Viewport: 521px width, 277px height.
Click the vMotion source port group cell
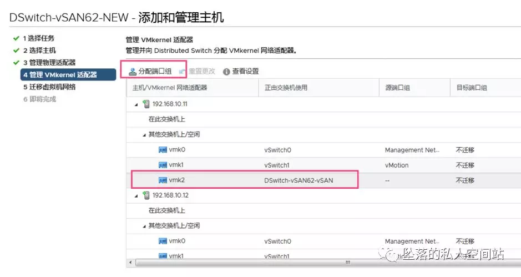(396, 165)
